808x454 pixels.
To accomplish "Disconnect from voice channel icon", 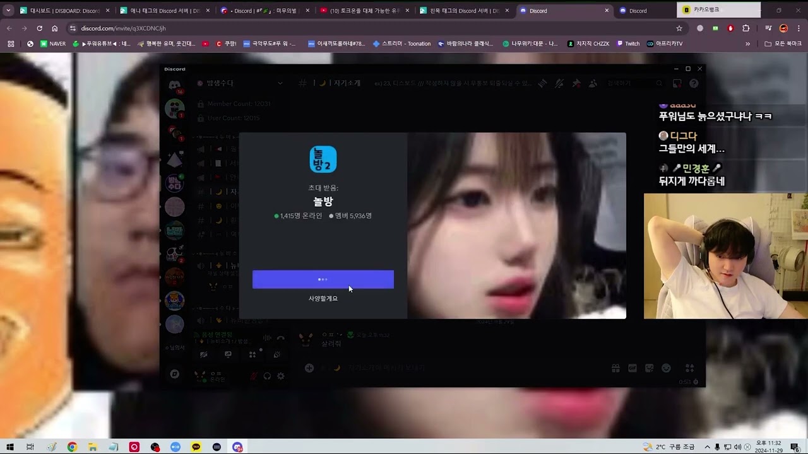I will pyautogui.click(x=281, y=339).
